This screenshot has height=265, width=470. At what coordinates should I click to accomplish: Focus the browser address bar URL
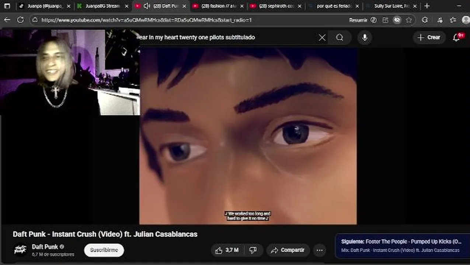[x=146, y=20]
